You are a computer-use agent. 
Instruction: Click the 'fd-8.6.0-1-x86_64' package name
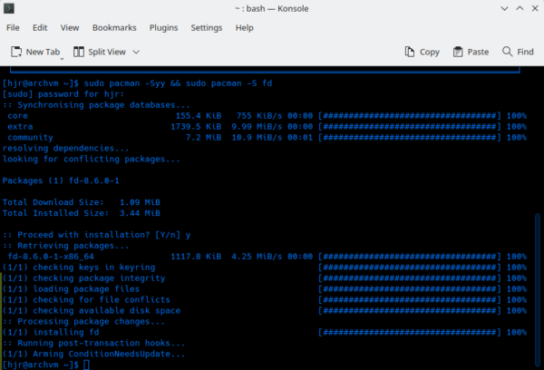(51, 257)
